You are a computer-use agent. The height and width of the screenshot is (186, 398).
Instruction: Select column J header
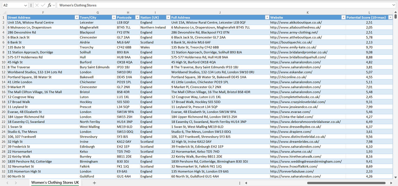coord(220,12)
